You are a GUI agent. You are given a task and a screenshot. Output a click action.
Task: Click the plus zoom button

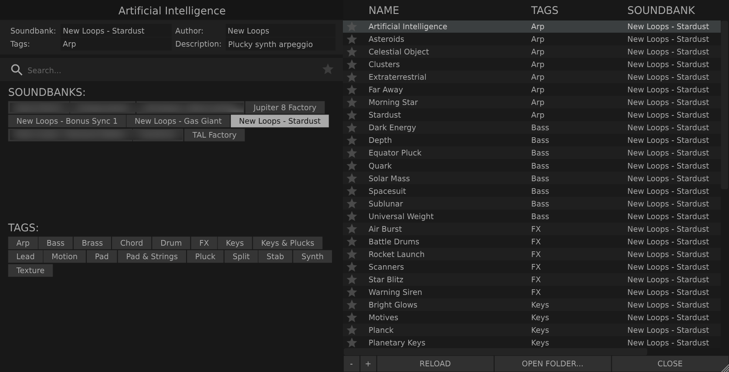tap(368, 364)
